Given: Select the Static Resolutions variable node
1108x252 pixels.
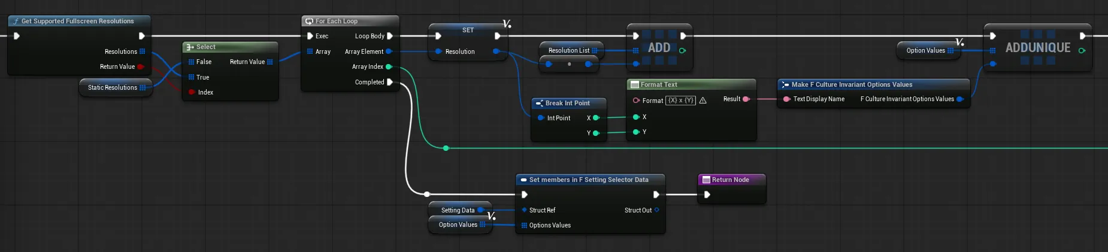Looking at the screenshot, I should point(116,87).
